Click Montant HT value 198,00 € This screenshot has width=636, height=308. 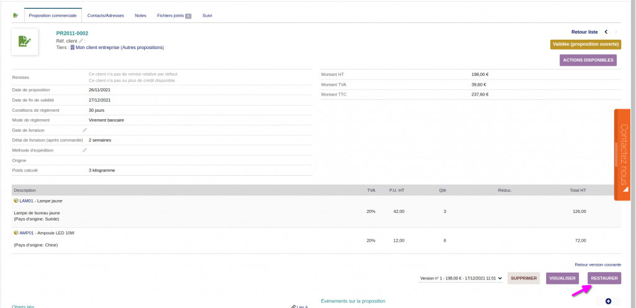click(x=479, y=75)
